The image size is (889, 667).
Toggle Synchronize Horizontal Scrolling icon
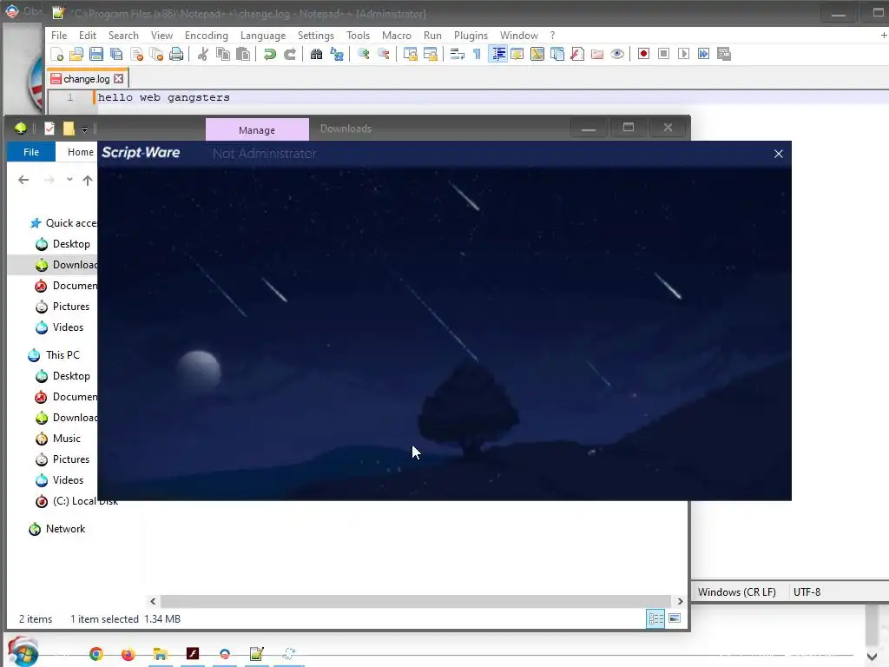coord(431,54)
